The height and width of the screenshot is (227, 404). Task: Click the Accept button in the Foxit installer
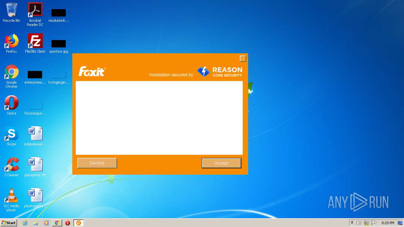click(x=221, y=163)
